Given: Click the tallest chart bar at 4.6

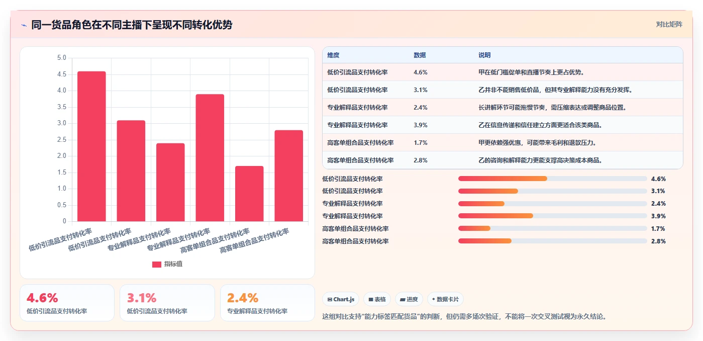Looking at the screenshot, I should pos(91,146).
